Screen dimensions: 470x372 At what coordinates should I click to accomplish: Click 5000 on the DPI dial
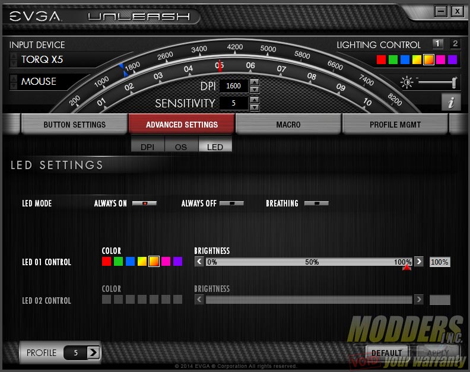268,49
